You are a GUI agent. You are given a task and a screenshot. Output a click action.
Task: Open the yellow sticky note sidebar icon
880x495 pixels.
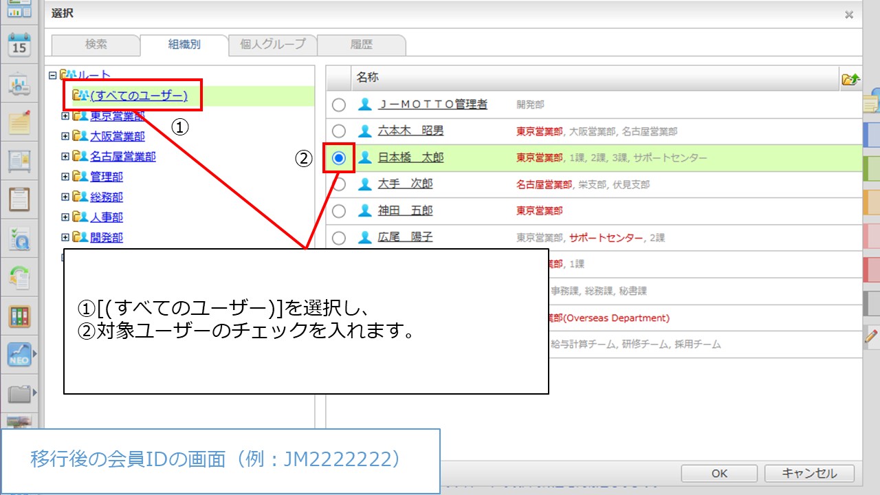pos(19,122)
